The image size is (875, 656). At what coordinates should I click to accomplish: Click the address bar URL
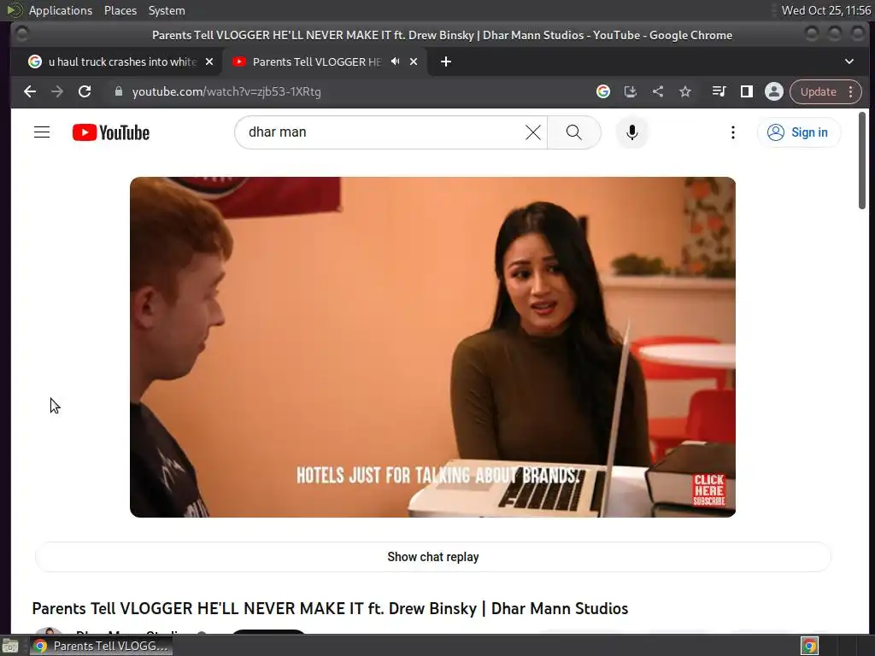226,91
